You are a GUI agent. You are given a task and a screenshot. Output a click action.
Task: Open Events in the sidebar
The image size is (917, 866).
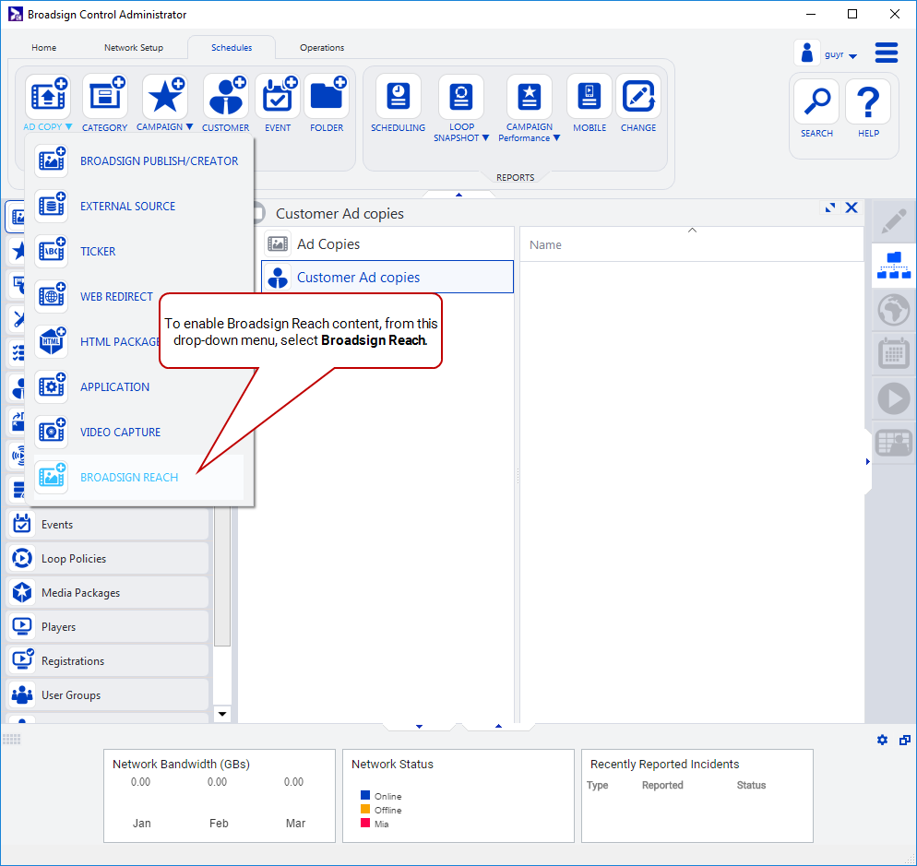pyautogui.click(x=108, y=525)
